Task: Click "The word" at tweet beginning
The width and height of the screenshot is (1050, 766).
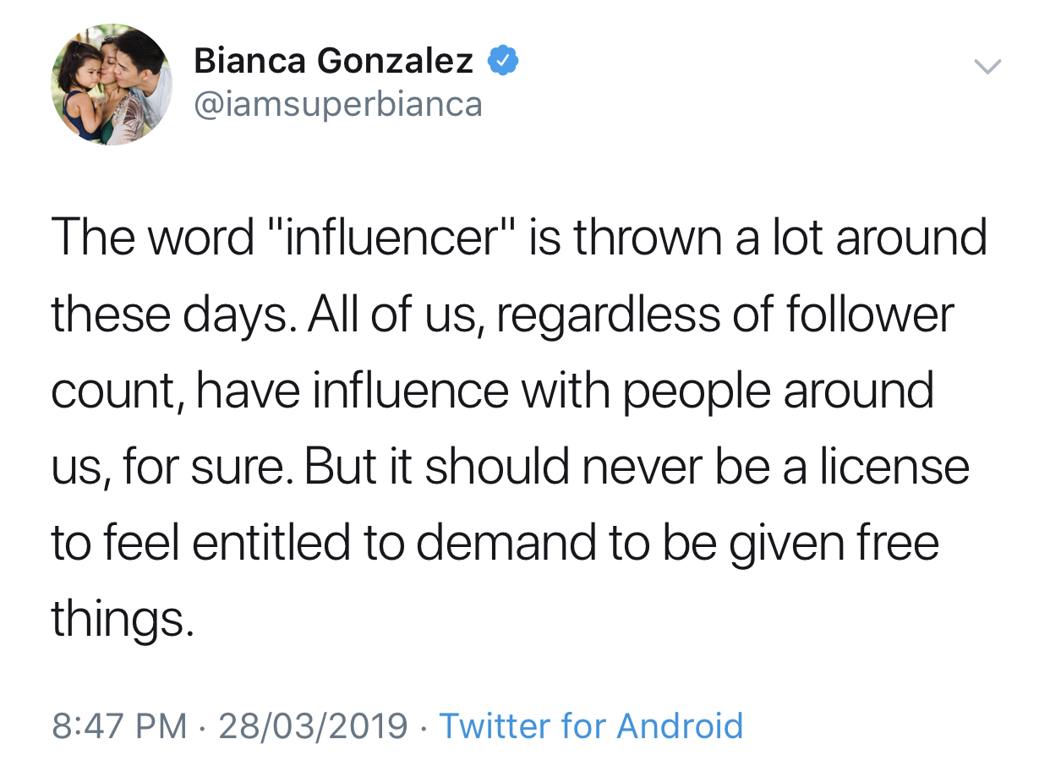Action: pos(153,238)
